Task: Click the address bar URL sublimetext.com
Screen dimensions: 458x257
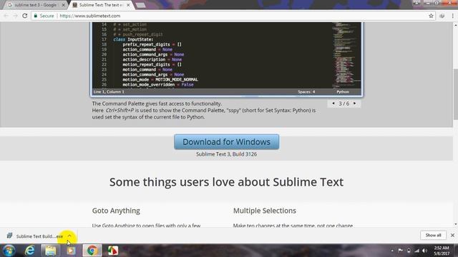Action: [x=90, y=16]
